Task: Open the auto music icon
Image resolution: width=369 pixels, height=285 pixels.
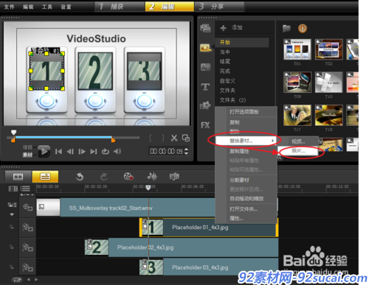Action: click(174, 176)
